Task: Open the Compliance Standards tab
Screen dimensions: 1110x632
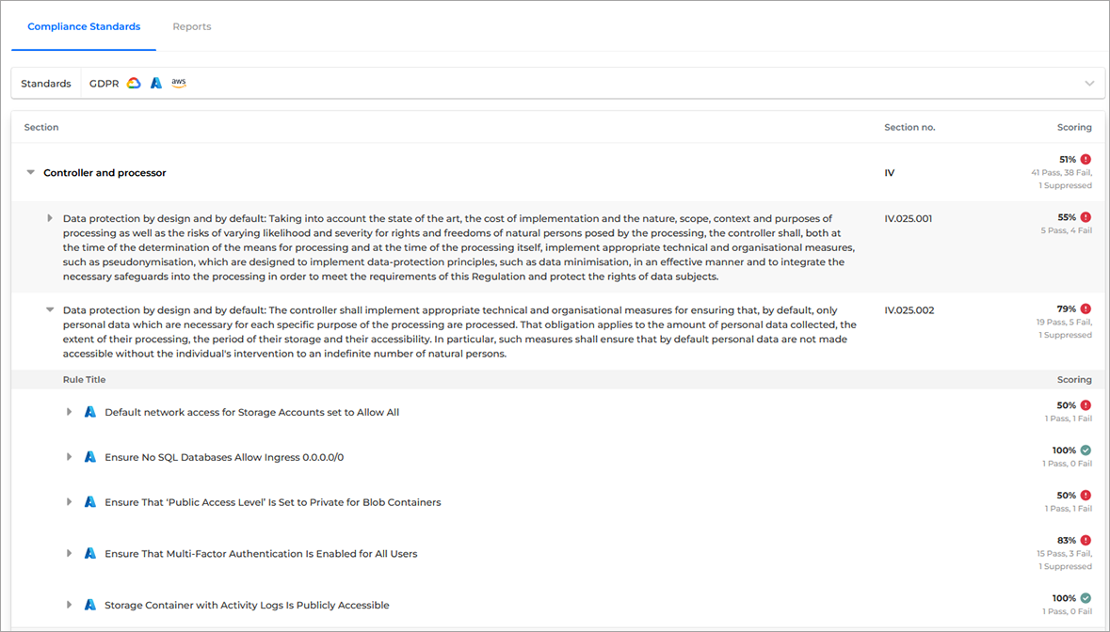Action: pos(83,26)
